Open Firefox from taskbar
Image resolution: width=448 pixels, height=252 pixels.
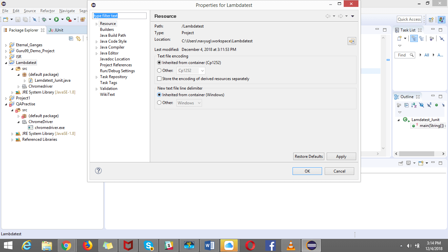coord(87,245)
